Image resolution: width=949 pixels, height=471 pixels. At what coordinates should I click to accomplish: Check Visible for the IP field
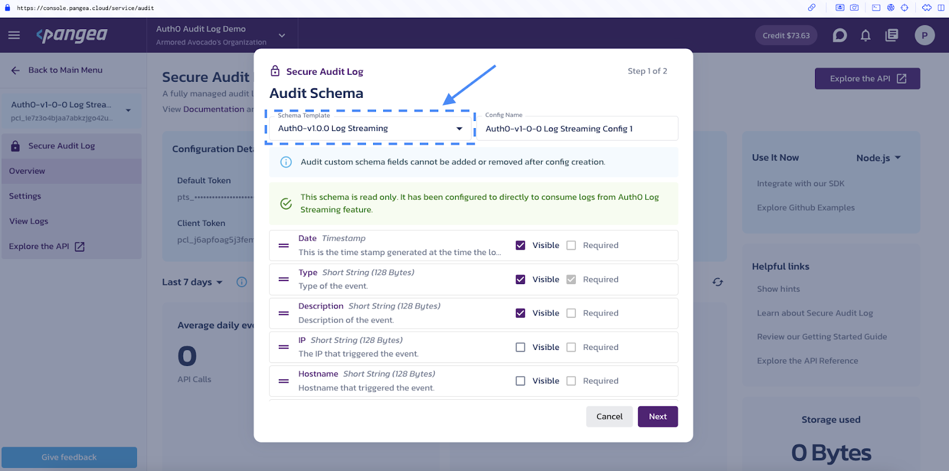coord(520,347)
